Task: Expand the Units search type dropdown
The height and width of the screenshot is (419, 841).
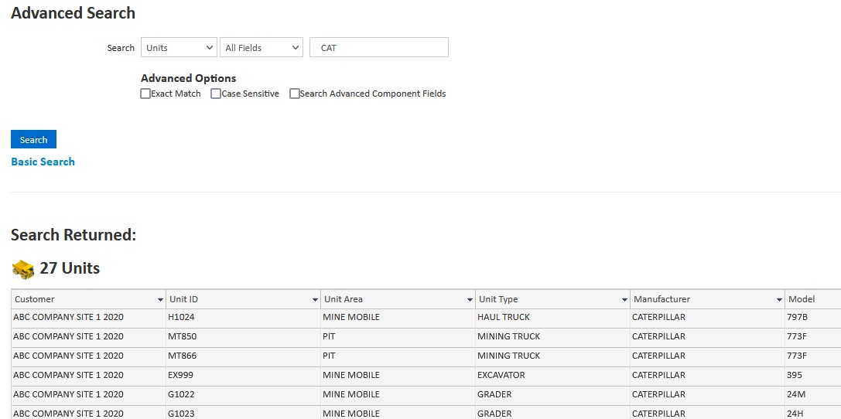Action: pyautogui.click(x=179, y=48)
